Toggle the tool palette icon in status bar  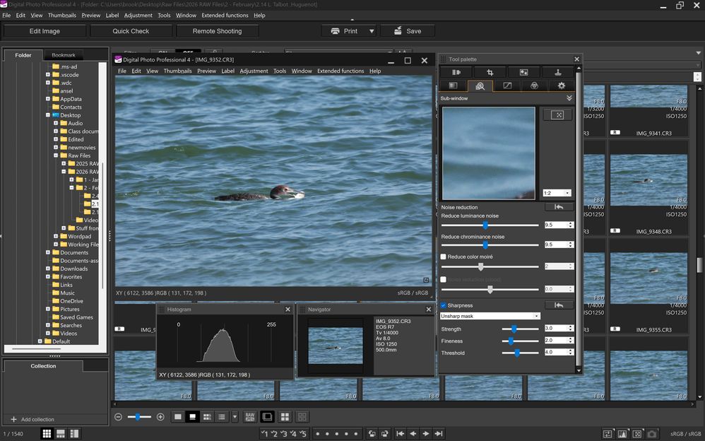pyautogui.click(x=608, y=434)
